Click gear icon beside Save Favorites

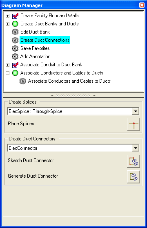(15, 48)
